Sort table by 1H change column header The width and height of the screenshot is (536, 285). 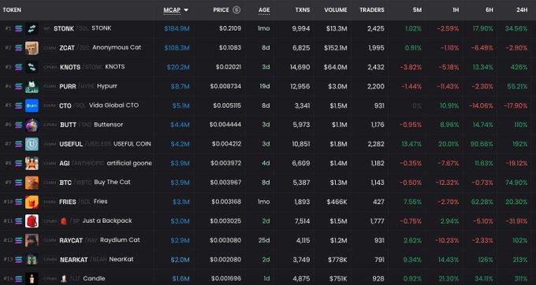pyautogui.click(x=456, y=10)
